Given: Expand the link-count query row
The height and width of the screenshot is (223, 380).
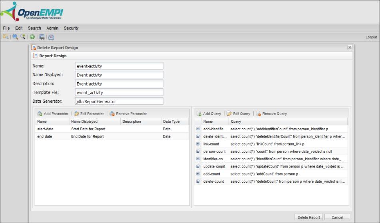Looking at the screenshot, I should click(x=198, y=144).
